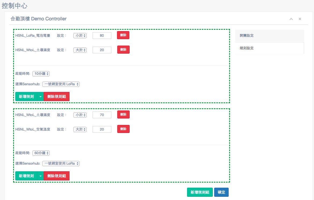The height and width of the screenshot is (200, 314).
Task: Open the 10分鐘 activation time dropdown
Action: (x=41, y=74)
